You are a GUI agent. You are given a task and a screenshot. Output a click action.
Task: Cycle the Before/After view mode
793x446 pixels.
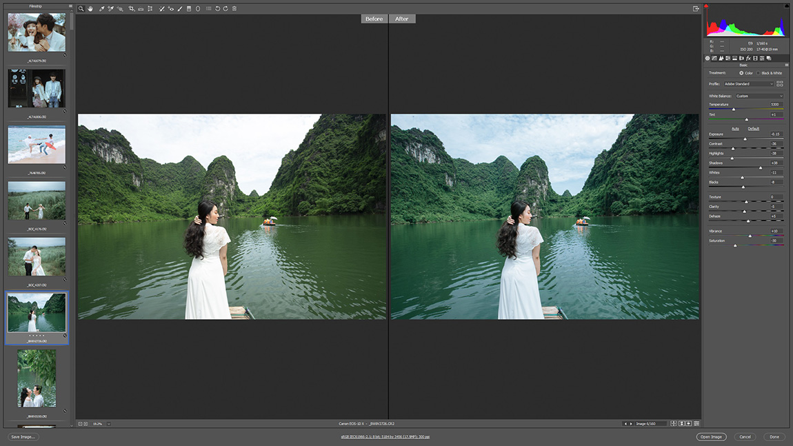point(674,423)
